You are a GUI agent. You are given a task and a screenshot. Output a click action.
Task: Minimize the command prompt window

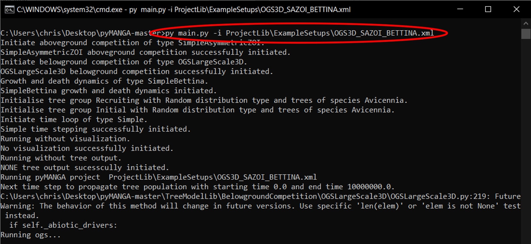coord(460,9)
